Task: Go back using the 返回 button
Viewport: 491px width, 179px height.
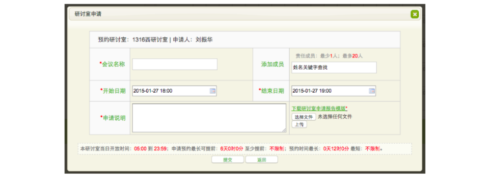Action: click(x=262, y=159)
